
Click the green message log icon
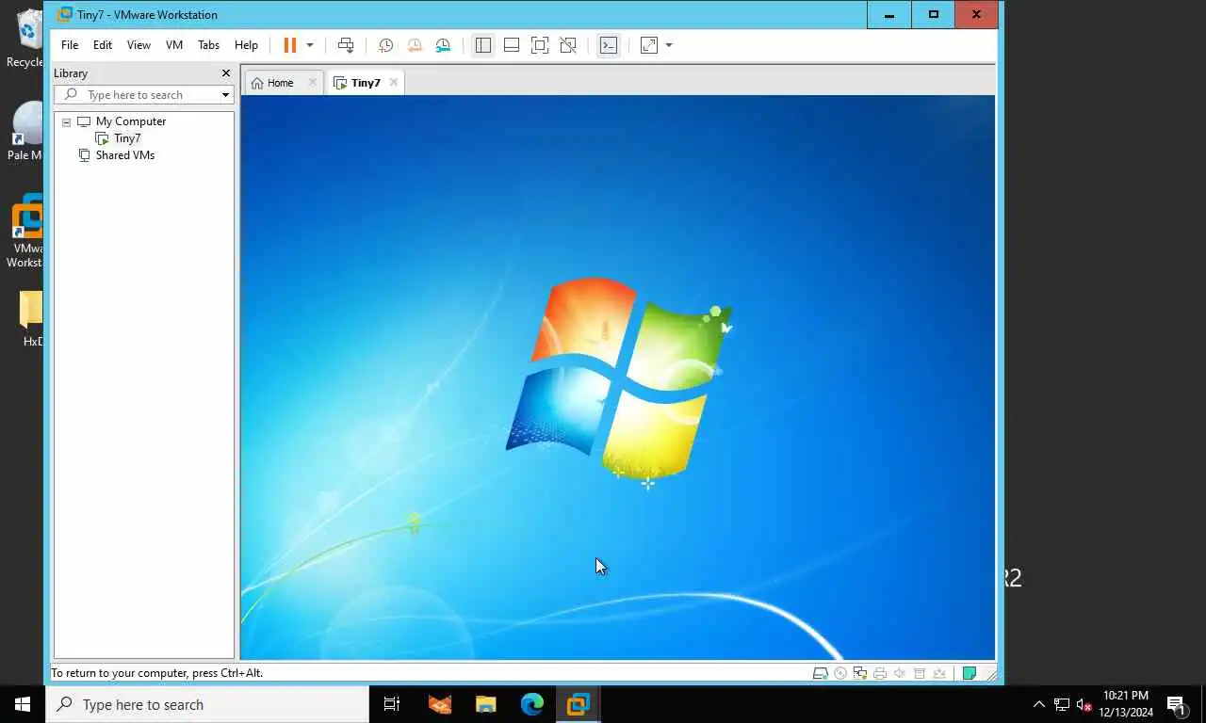[969, 673]
